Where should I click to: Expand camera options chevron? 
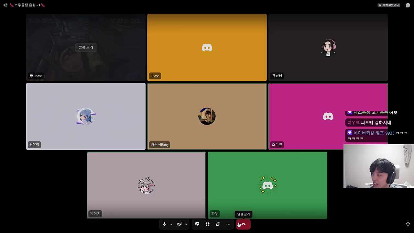(186, 224)
